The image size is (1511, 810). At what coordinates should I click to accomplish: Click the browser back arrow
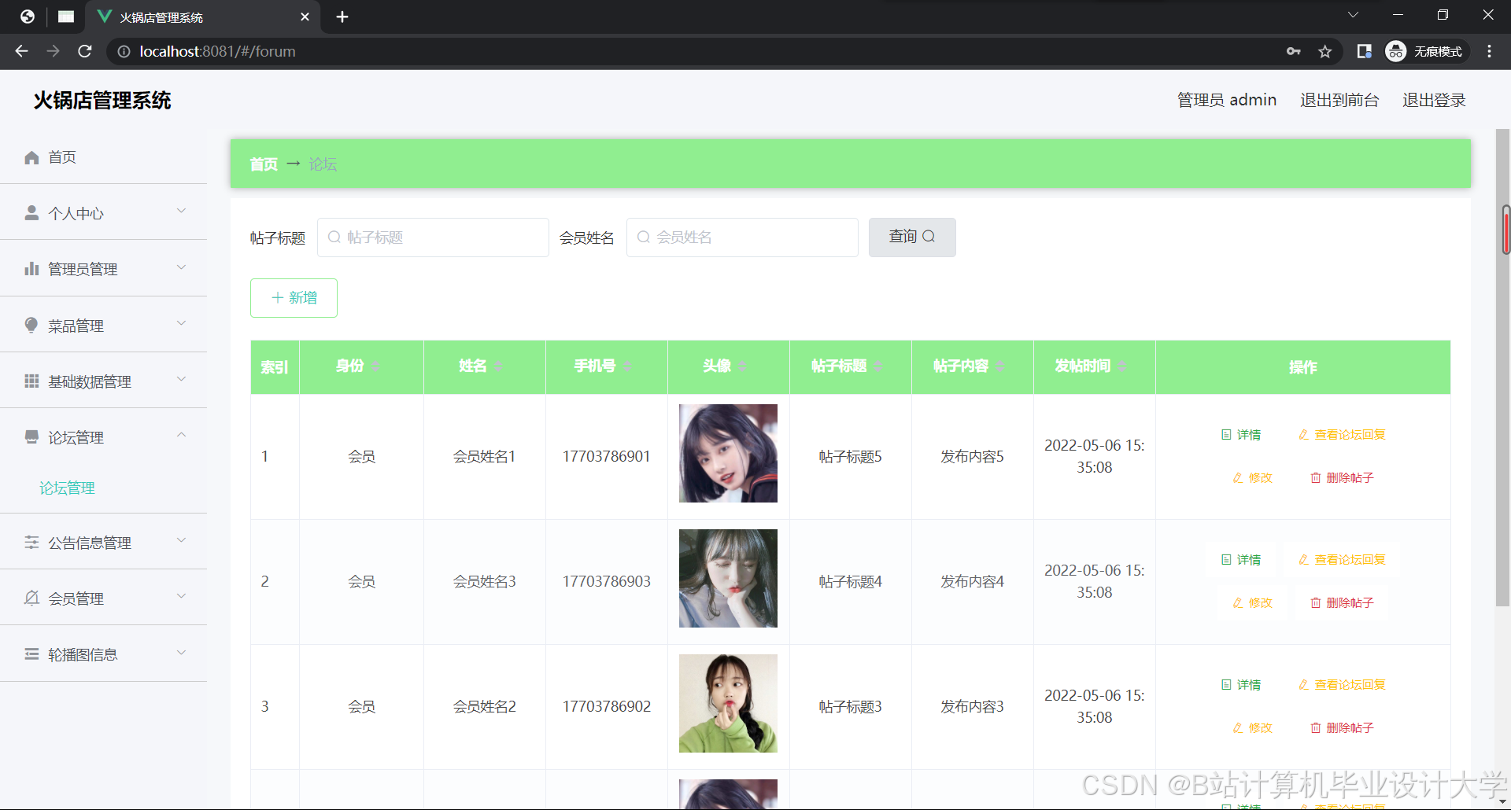click(x=21, y=51)
